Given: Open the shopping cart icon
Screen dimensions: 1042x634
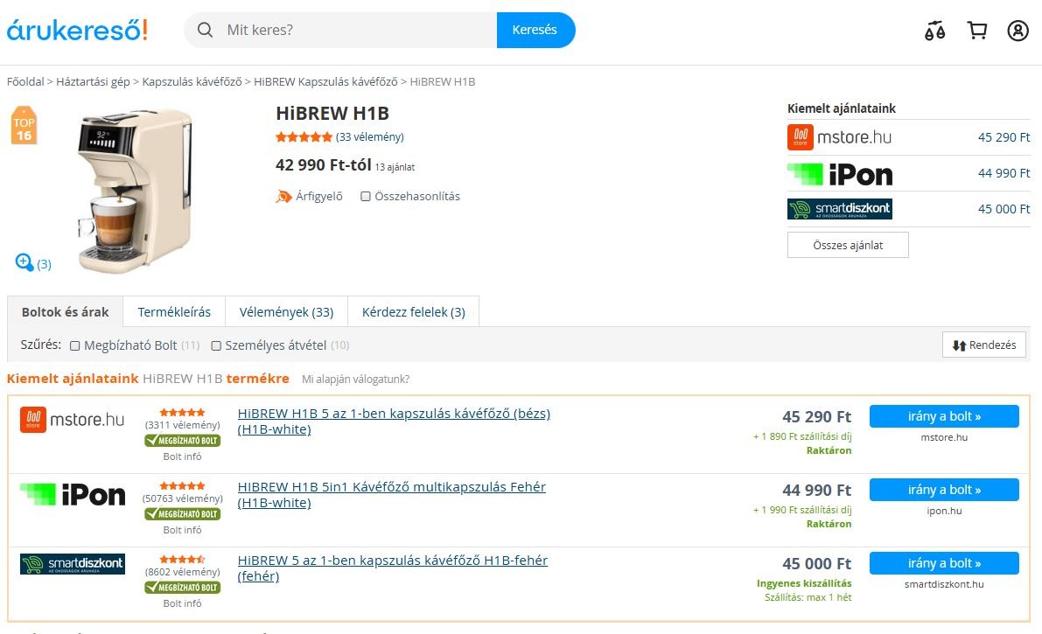Looking at the screenshot, I should click(977, 31).
